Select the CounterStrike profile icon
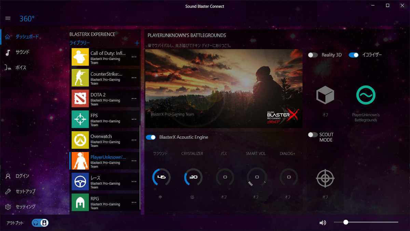This screenshot has height=231, width=410. [80, 78]
